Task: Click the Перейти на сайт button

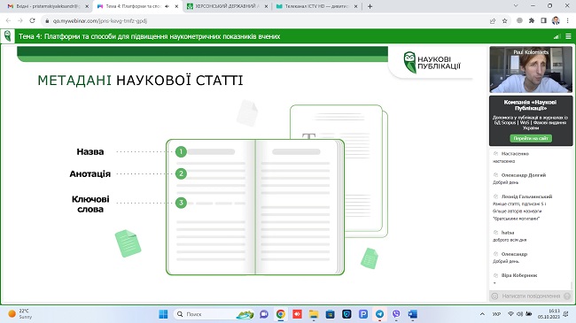Action: click(531, 138)
